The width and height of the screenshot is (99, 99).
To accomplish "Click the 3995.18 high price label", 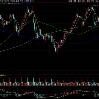I will click(x=95, y=6).
